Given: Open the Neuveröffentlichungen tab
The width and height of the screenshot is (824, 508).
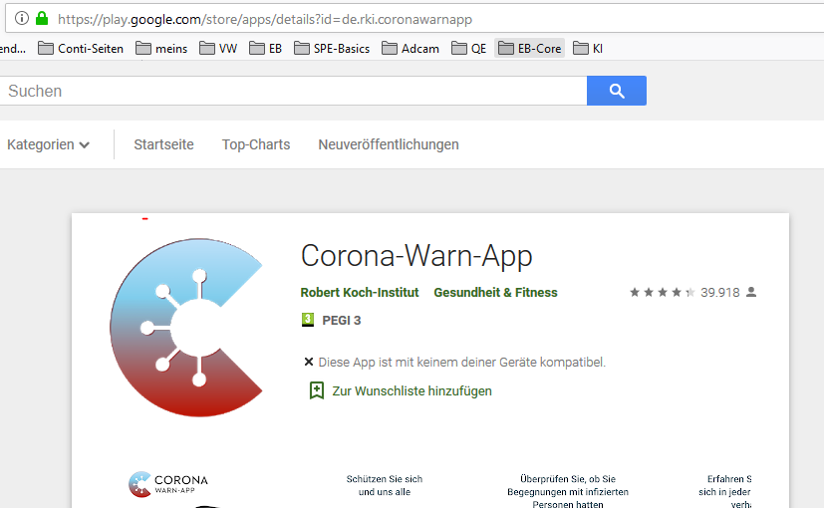Looking at the screenshot, I should [389, 144].
